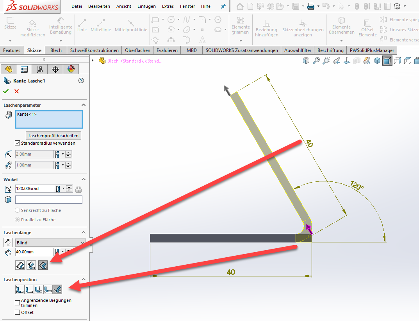Select the first Laschenlänge measurement option icon
This screenshot has height=321, width=419.
pos(20,265)
